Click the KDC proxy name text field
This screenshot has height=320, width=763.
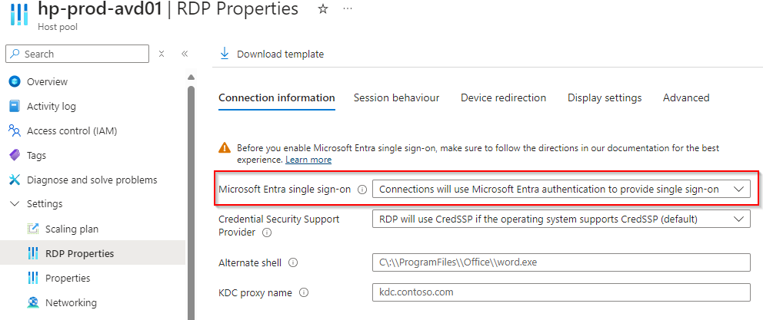[561, 292]
